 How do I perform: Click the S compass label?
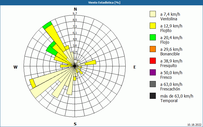pyautogui.click(x=75, y=124)
